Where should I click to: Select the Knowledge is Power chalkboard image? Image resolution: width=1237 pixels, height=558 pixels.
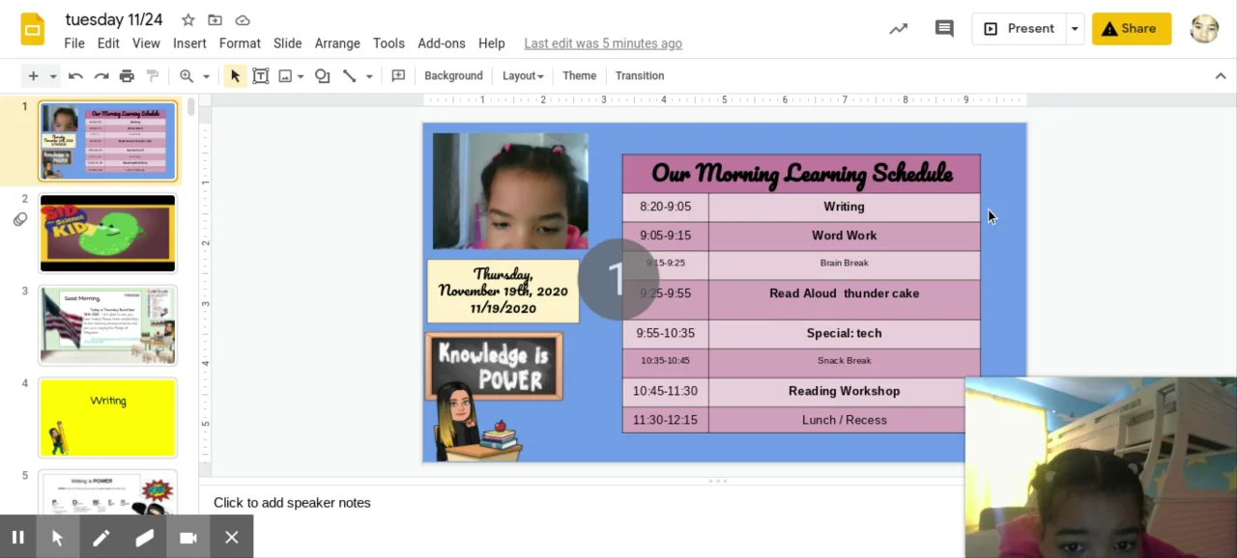click(494, 366)
